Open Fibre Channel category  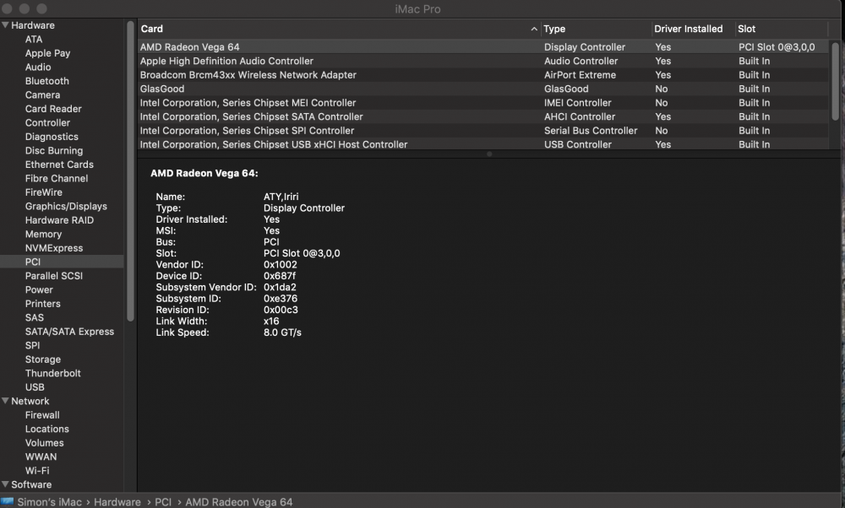click(57, 179)
